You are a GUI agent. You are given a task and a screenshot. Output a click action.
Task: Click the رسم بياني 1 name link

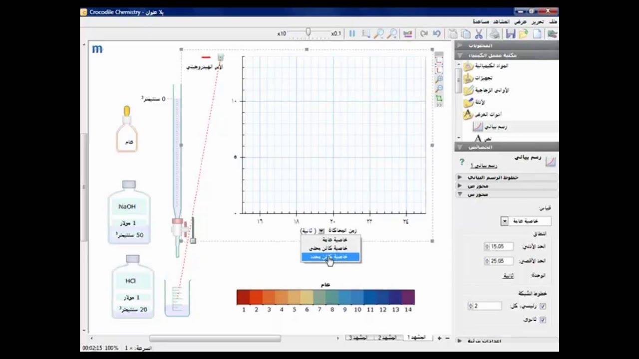484,166
